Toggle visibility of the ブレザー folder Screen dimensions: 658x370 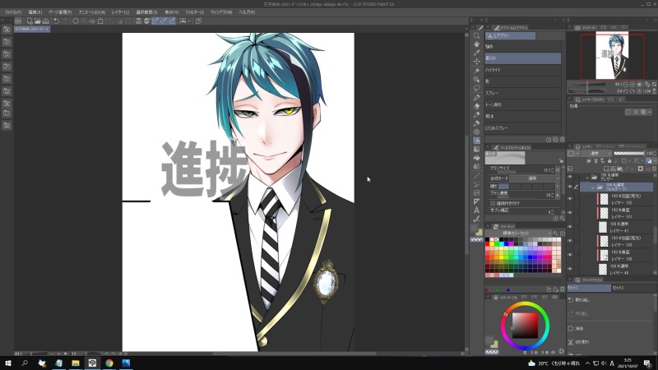click(570, 177)
